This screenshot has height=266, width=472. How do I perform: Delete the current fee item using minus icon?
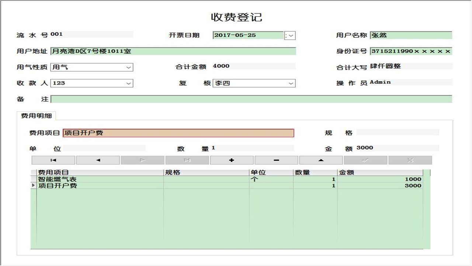click(x=276, y=160)
